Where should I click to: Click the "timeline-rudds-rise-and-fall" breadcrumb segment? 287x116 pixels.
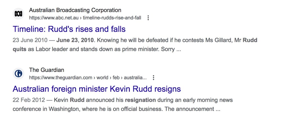(112, 18)
